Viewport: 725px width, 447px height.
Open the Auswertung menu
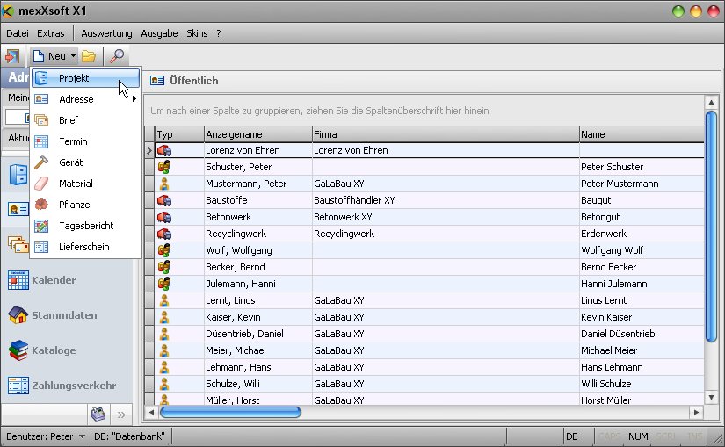(x=106, y=33)
